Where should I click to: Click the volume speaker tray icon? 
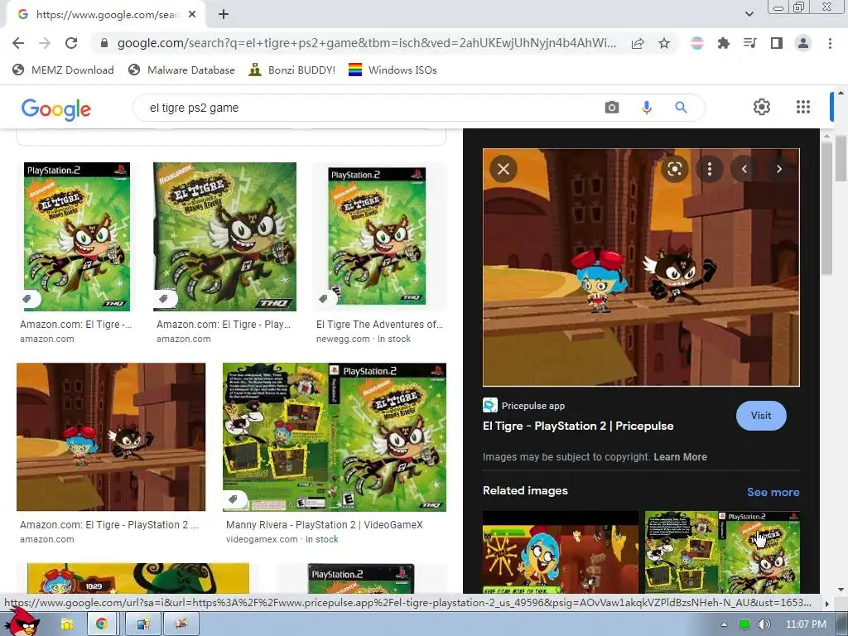coord(764,624)
